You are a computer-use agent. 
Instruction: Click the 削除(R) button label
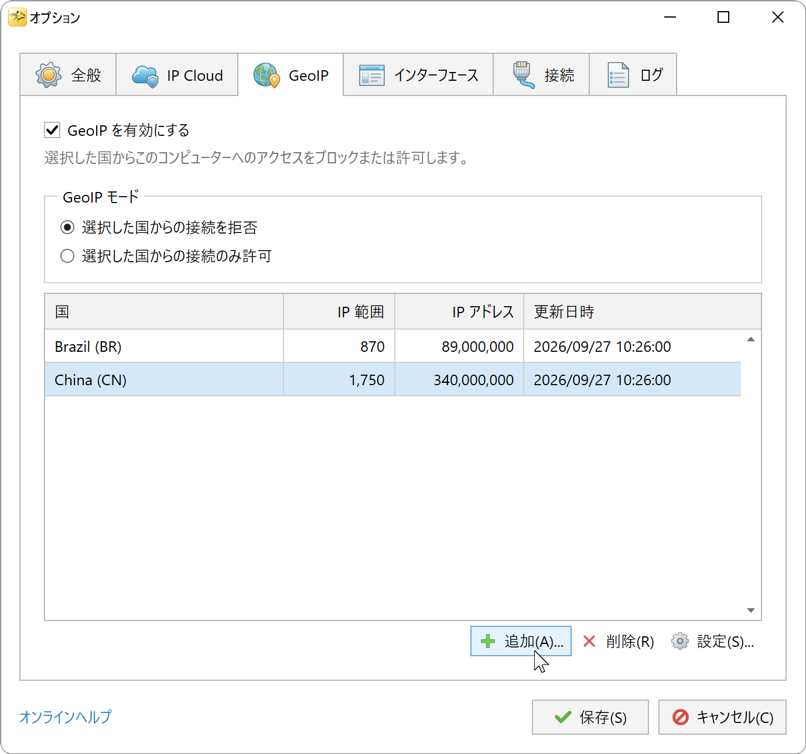point(630,642)
